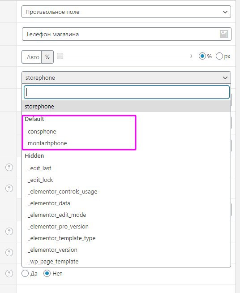Click the % unit button beside Авто

[x=47, y=57]
